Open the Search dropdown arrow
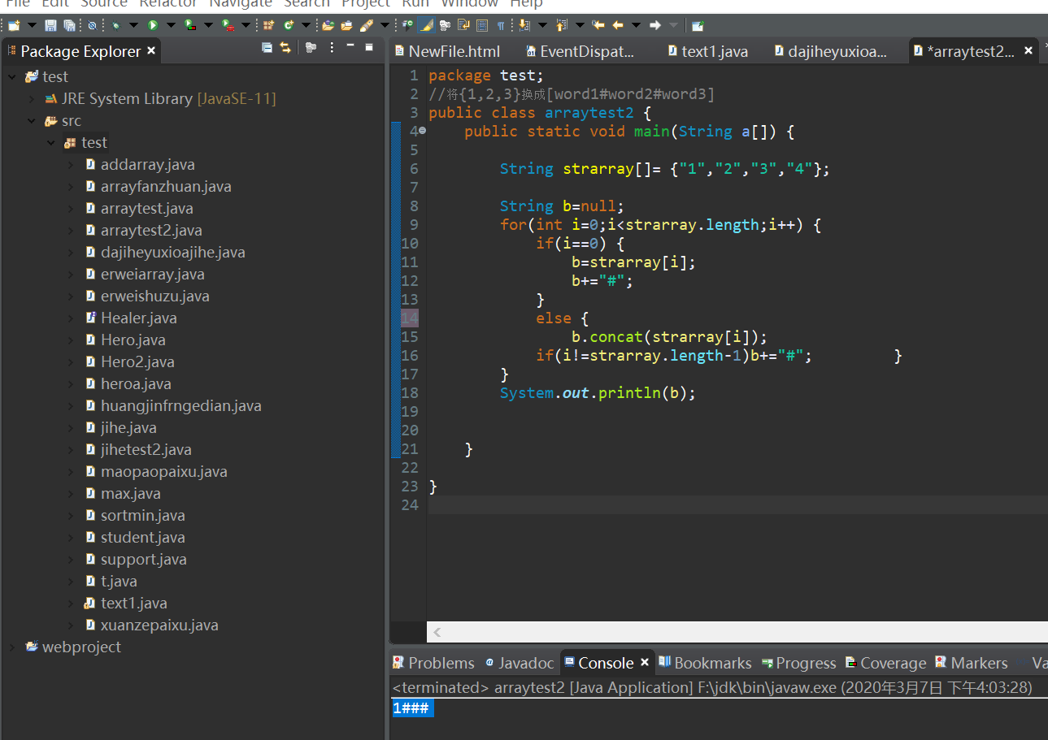The width and height of the screenshot is (1048, 740). tap(385, 25)
